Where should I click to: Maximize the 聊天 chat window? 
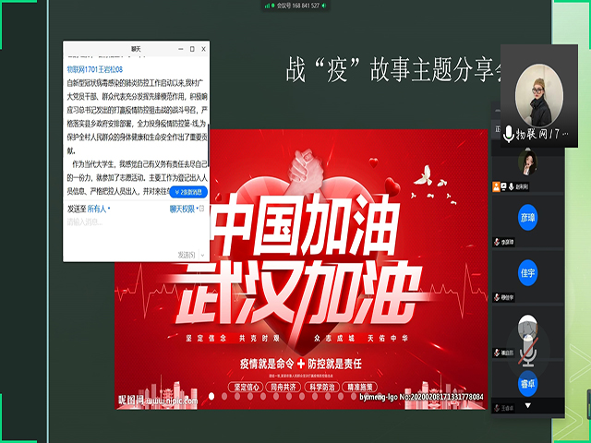[192, 49]
